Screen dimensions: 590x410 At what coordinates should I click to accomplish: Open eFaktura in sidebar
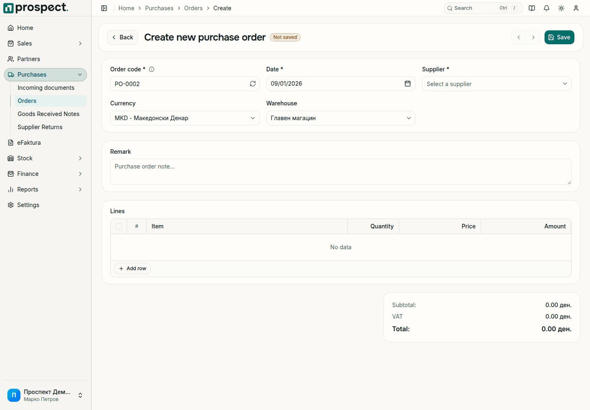click(45, 143)
